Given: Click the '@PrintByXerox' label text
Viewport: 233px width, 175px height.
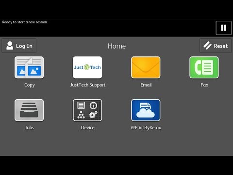Looking at the screenshot, I should [x=146, y=128].
